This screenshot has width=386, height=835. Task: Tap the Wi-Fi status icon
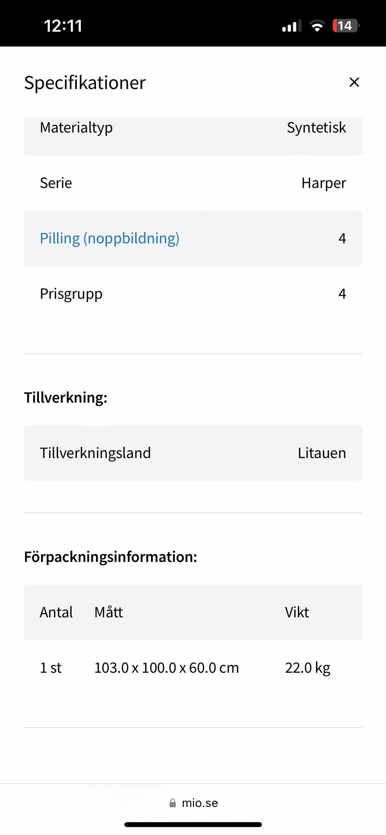(317, 26)
